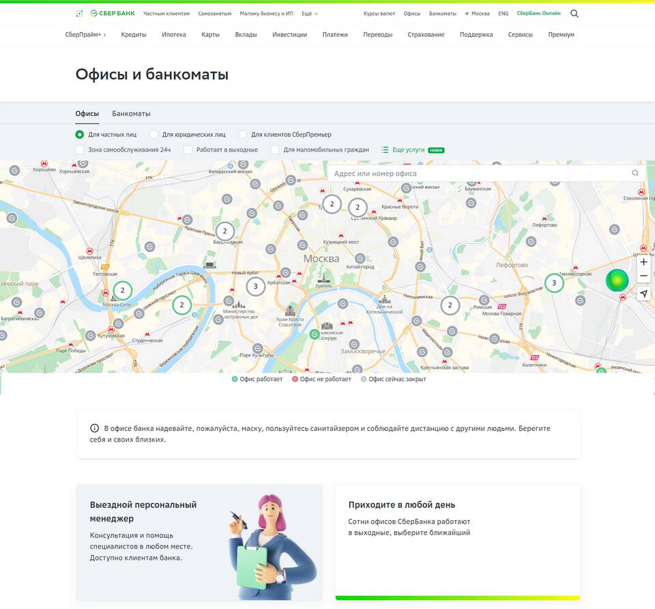Select the Для юридических лиц radio button
The image size is (655, 609).
coord(154,134)
